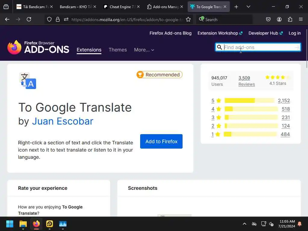Select the Themes navigation item
308x231 pixels.
pyautogui.click(x=118, y=50)
